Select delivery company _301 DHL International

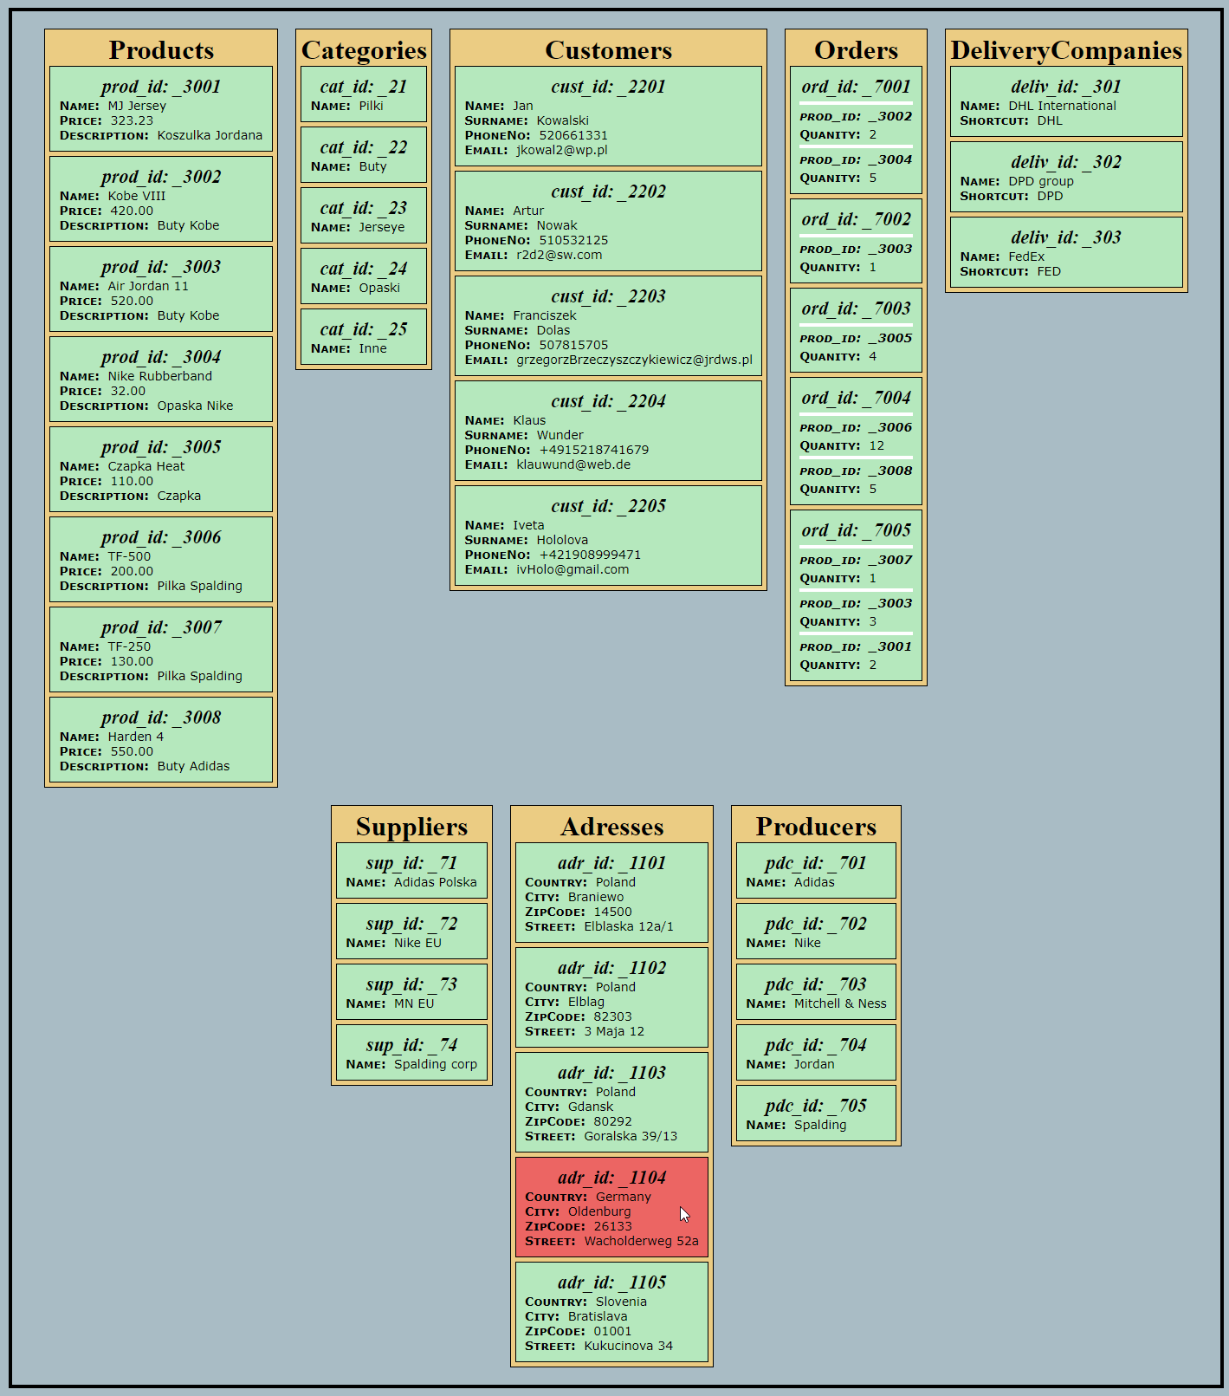(x=1066, y=101)
